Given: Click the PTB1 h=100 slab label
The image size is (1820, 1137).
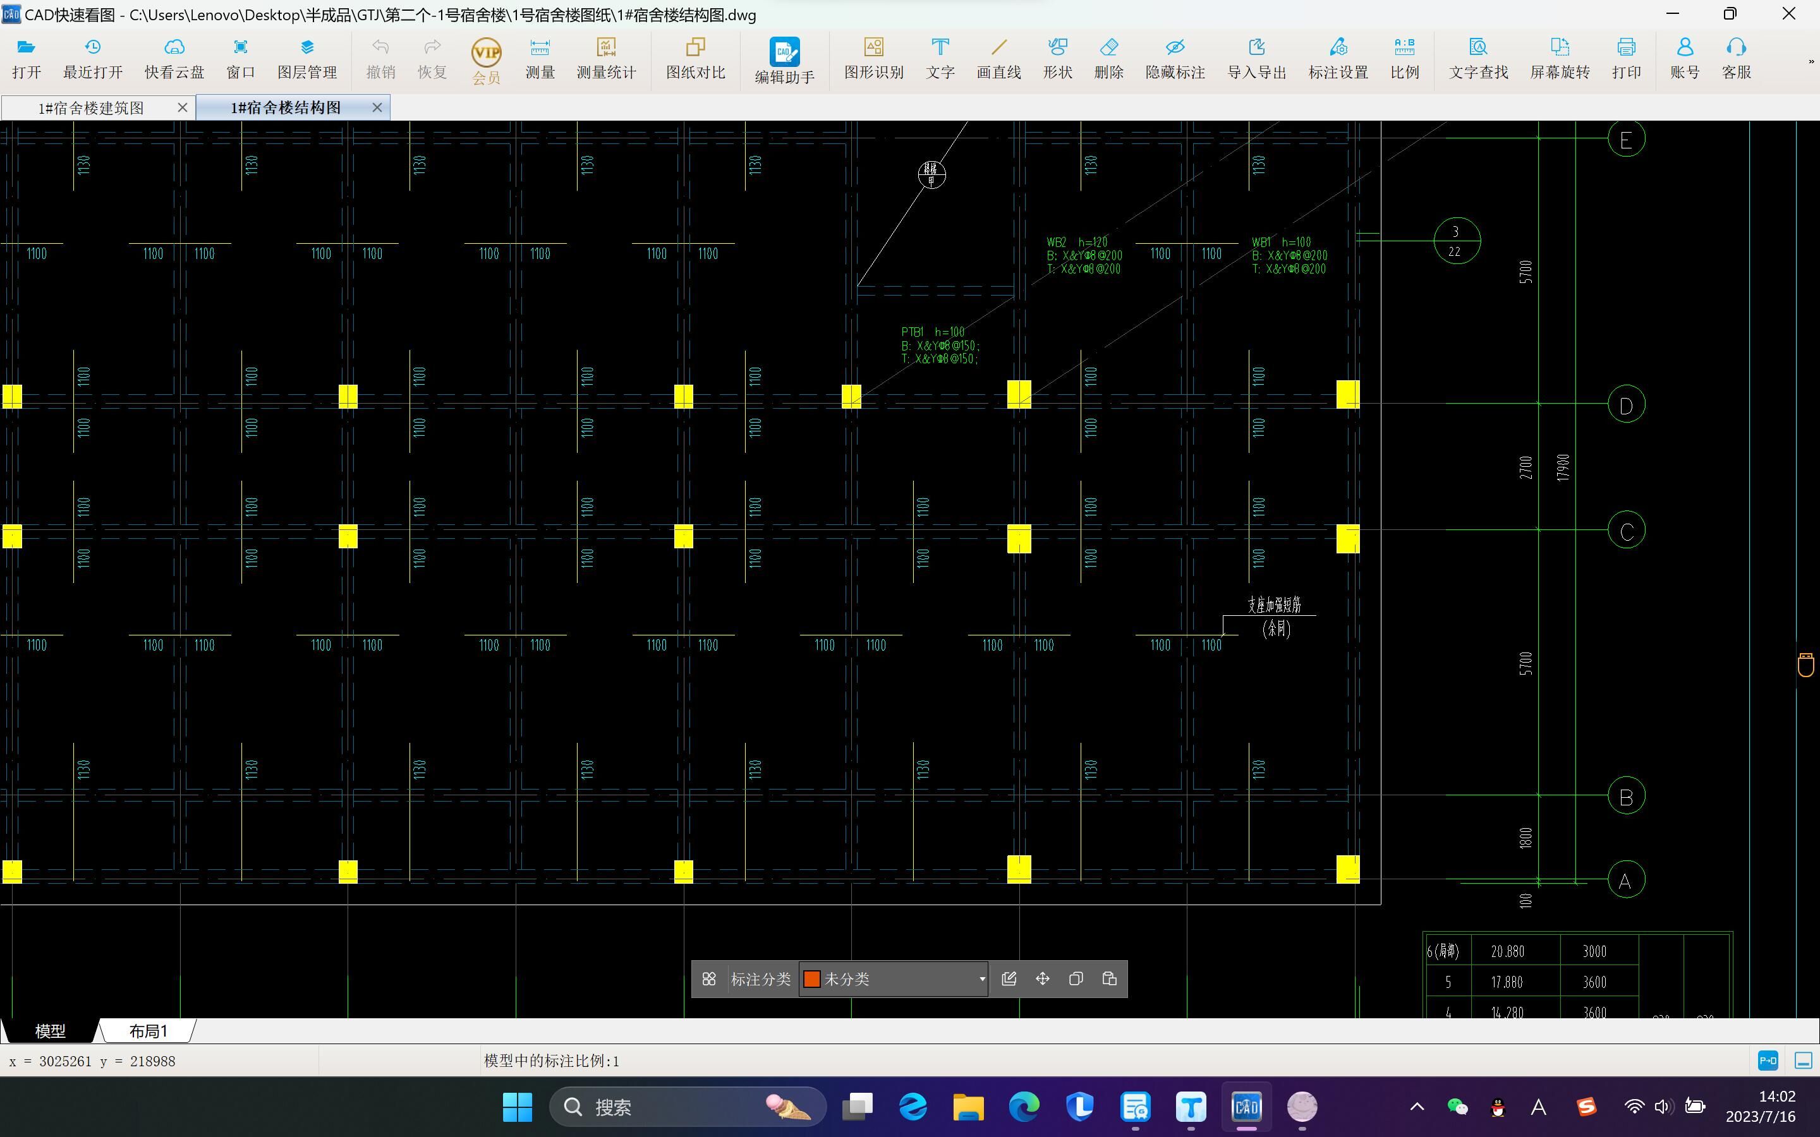Looking at the screenshot, I should click(x=933, y=332).
